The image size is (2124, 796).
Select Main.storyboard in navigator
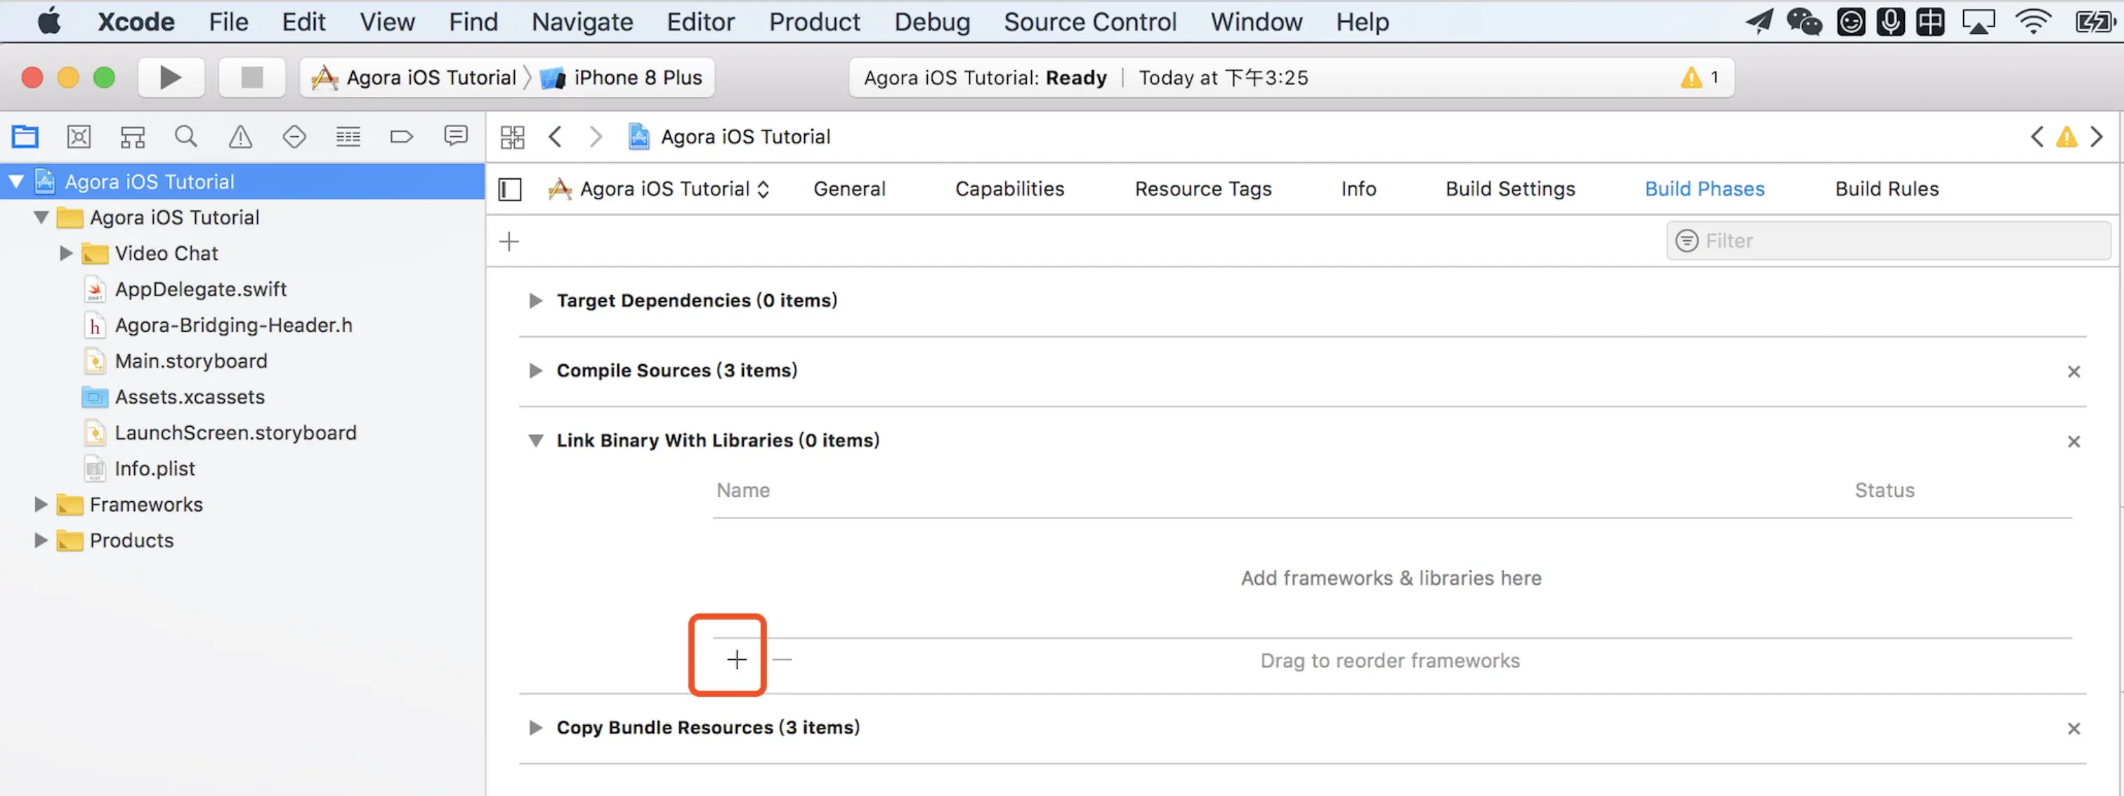click(191, 361)
